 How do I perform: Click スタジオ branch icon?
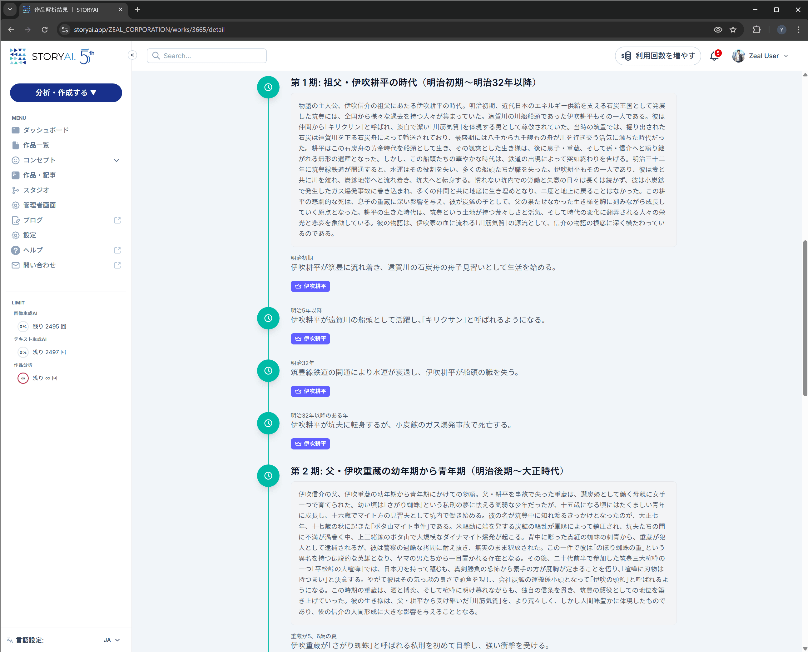pos(15,190)
